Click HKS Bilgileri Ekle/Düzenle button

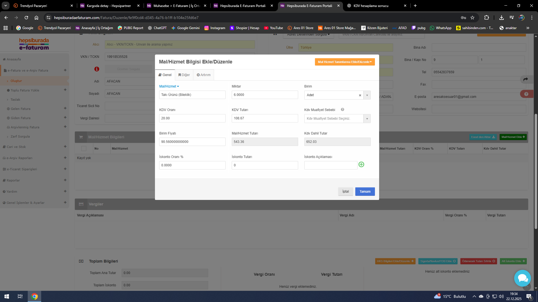[395, 261]
